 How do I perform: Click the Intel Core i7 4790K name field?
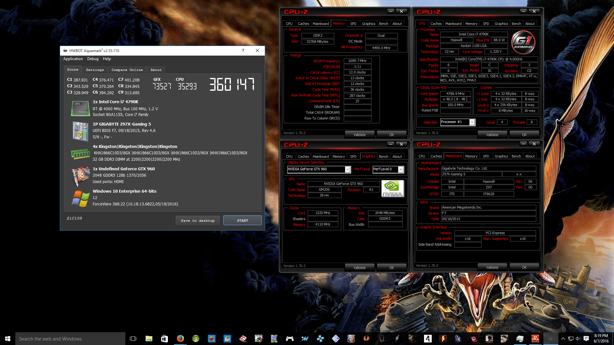(474, 34)
